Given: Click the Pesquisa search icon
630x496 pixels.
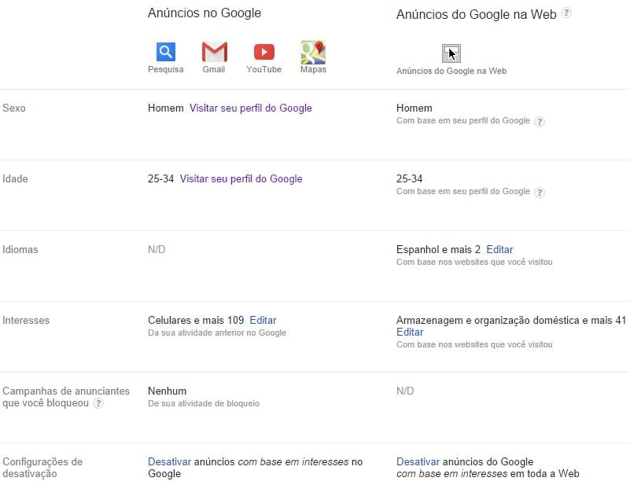Looking at the screenshot, I should point(165,52).
